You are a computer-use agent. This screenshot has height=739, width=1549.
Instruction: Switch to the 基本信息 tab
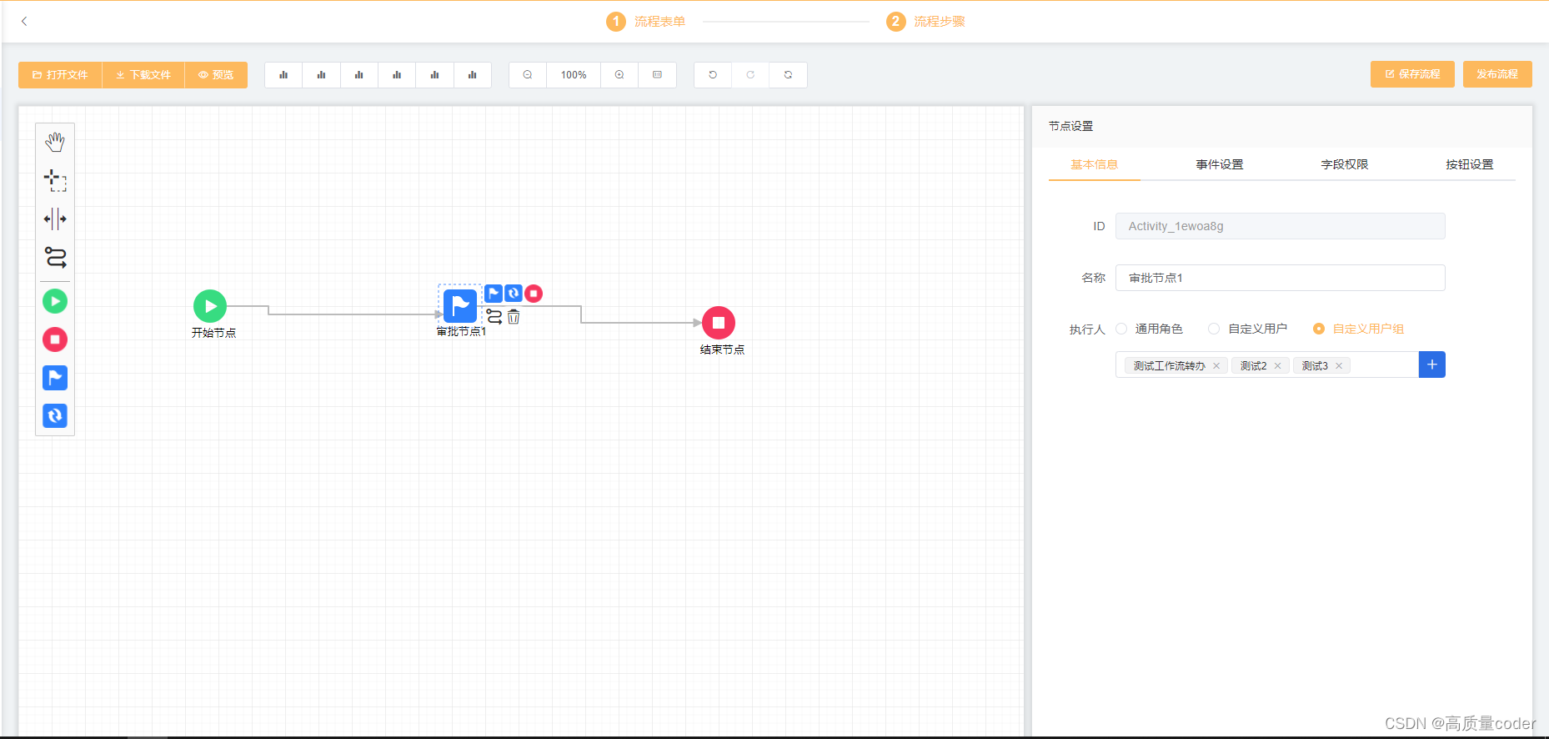1094,164
